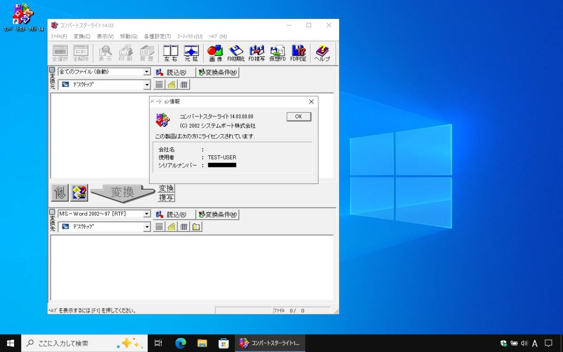Click the コンバートスターライト 14 desktop shortcut
The image size is (563, 352).
click(23, 18)
